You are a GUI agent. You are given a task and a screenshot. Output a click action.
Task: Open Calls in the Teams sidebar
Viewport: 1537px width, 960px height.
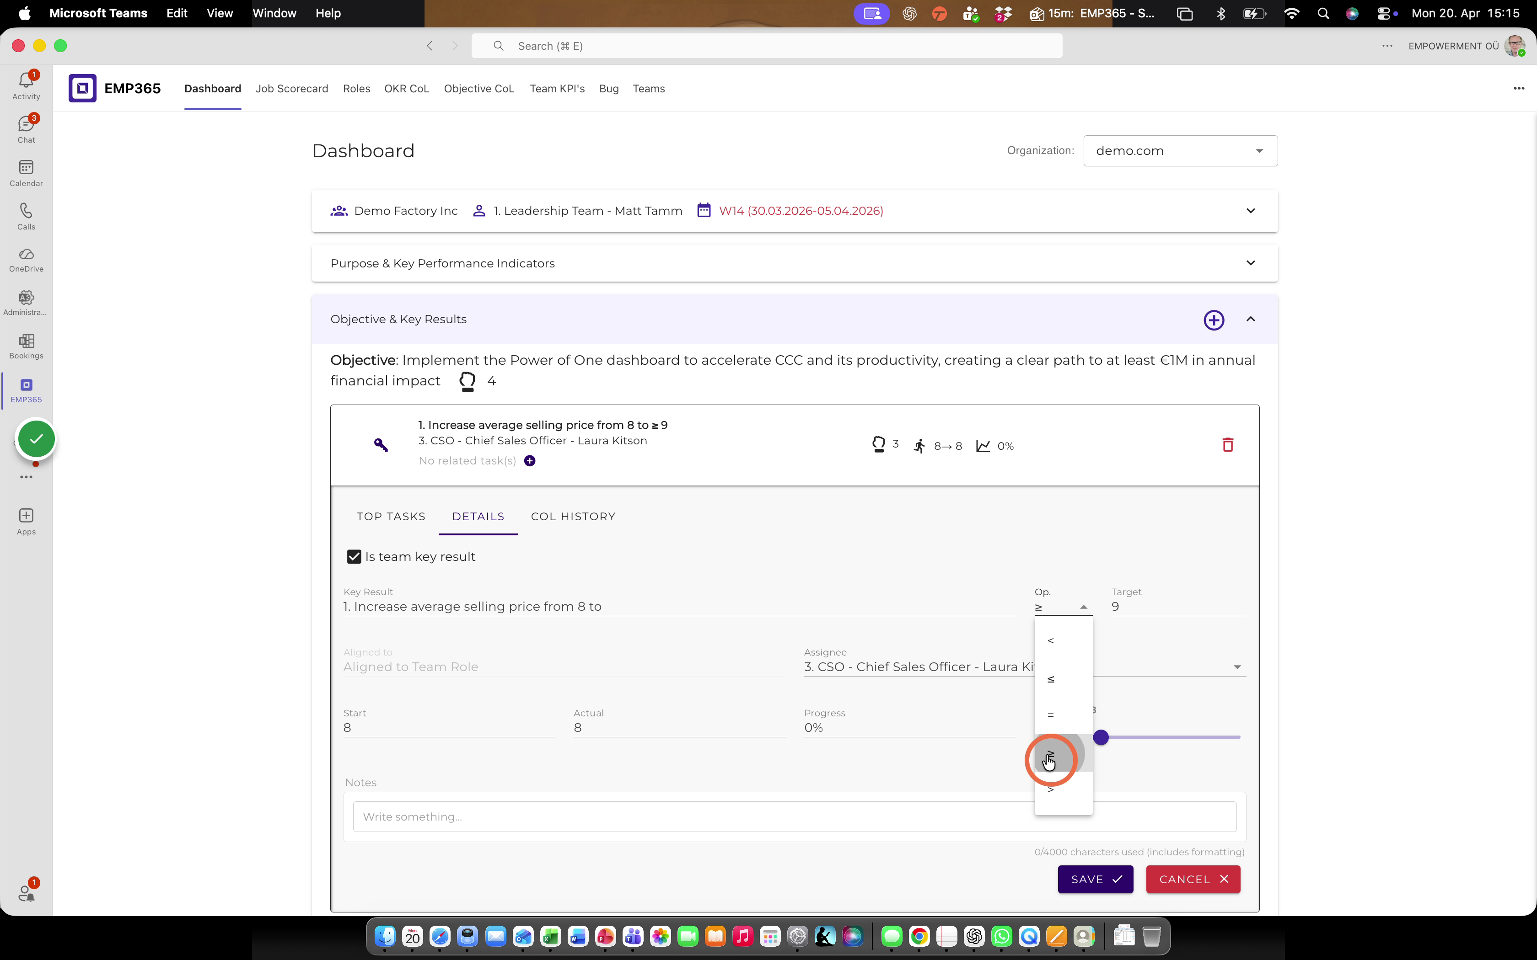point(26,216)
